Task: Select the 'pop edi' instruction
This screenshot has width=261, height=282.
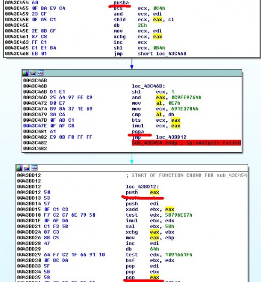Action: 142,266
